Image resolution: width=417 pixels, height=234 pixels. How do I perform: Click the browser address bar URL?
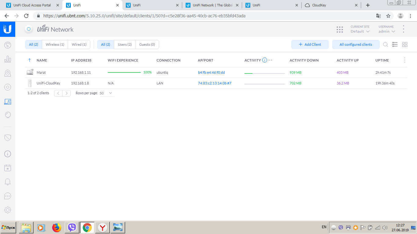pyautogui.click(x=144, y=16)
